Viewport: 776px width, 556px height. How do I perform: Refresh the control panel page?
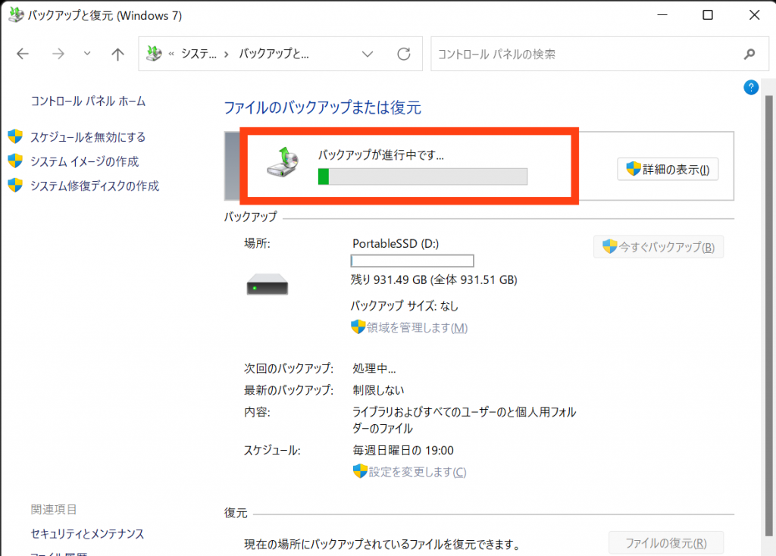(x=404, y=55)
